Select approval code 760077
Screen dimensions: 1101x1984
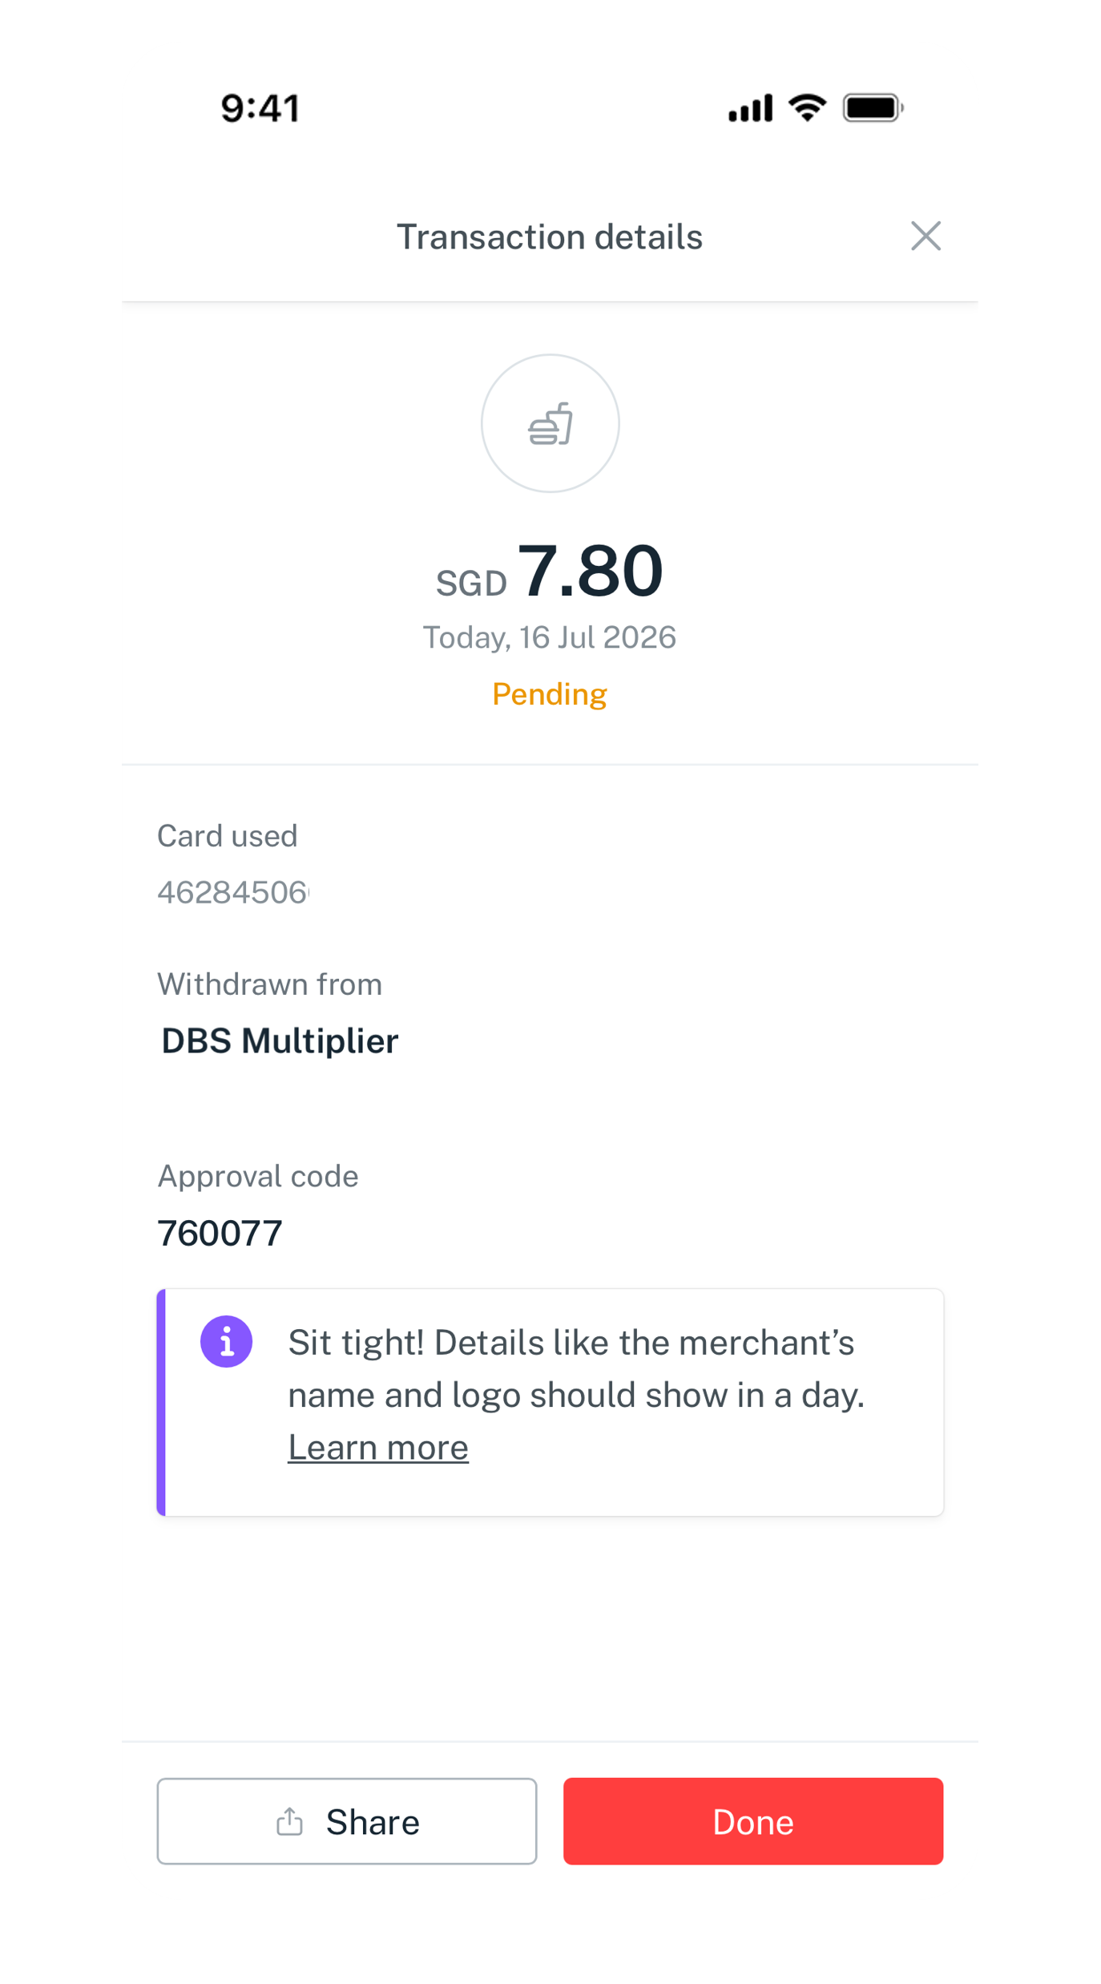pyautogui.click(x=220, y=1233)
